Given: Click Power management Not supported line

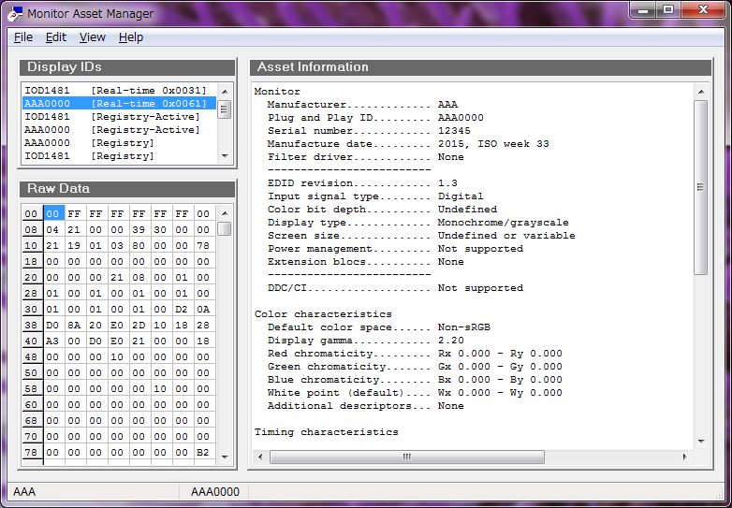Looking at the screenshot, I should tap(395, 248).
